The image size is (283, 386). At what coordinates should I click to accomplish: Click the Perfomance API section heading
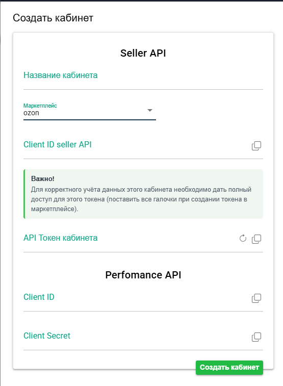(x=143, y=275)
